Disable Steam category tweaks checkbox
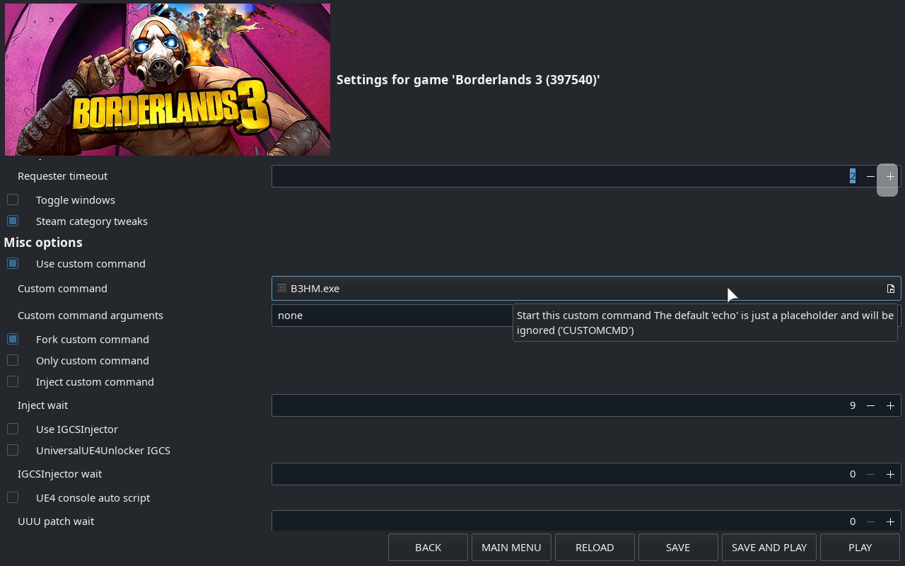The image size is (905, 566). [13, 221]
